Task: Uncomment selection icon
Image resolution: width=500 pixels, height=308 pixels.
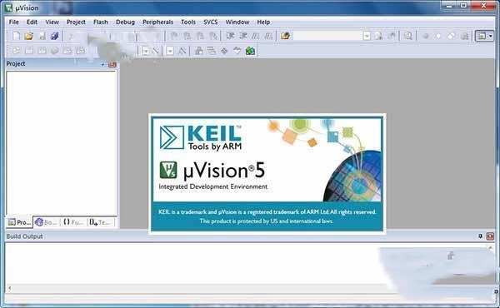Action: [x=269, y=36]
